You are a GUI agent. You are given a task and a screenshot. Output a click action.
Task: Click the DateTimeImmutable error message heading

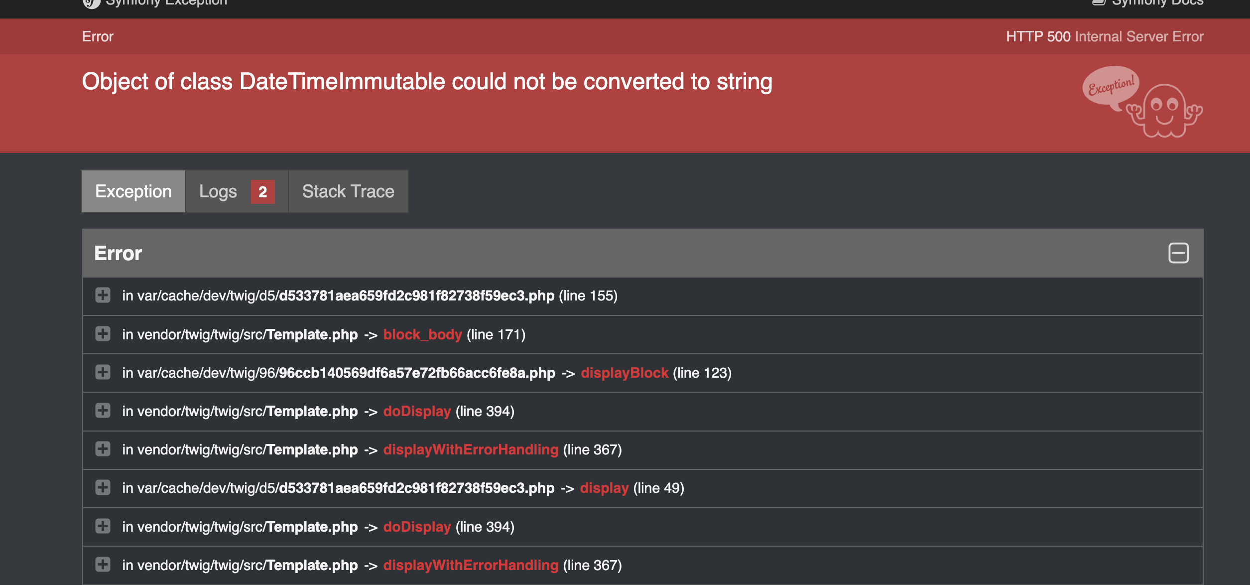point(427,82)
